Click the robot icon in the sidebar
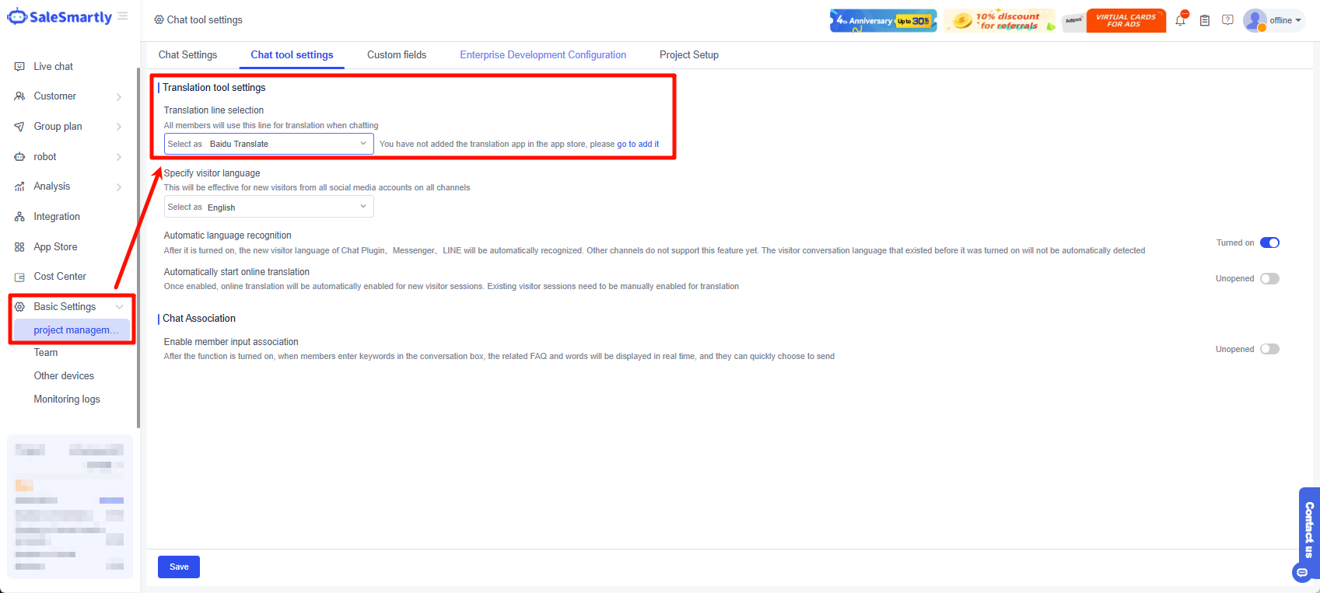 click(19, 157)
